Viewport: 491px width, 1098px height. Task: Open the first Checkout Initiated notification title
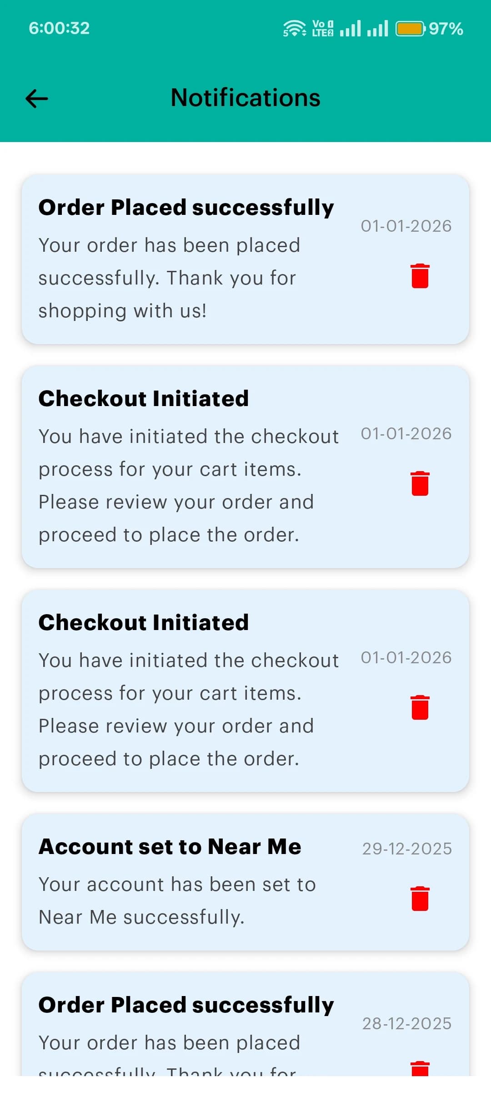144,399
